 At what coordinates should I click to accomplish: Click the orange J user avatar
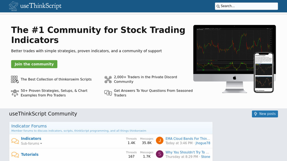click(x=160, y=141)
